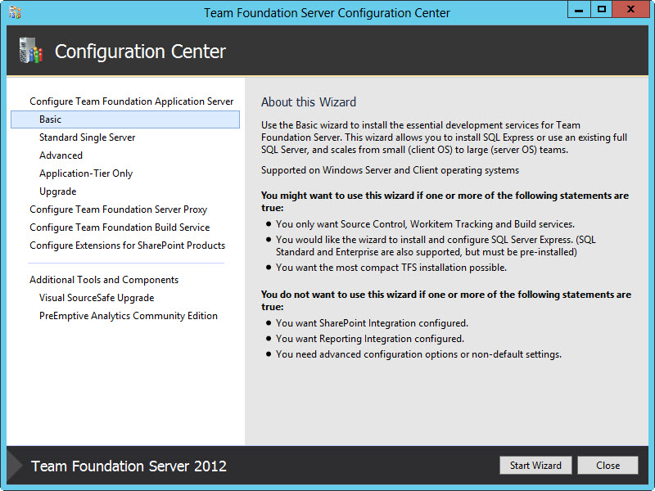Click the Additional Tools and Components heading

coord(104,279)
